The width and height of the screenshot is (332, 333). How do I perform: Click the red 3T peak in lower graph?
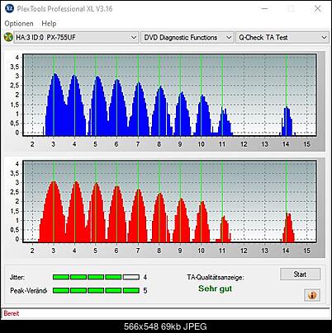[53, 212]
